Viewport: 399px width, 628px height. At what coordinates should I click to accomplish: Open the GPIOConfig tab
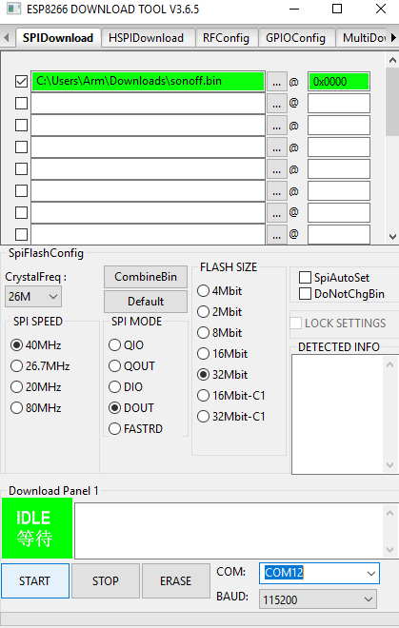(x=295, y=38)
